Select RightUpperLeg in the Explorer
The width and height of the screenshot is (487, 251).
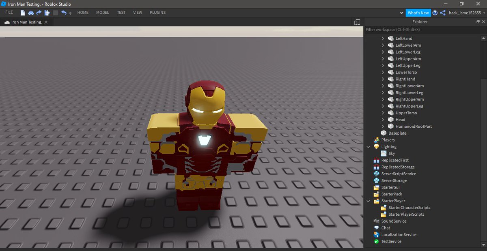pyautogui.click(x=409, y=106)
